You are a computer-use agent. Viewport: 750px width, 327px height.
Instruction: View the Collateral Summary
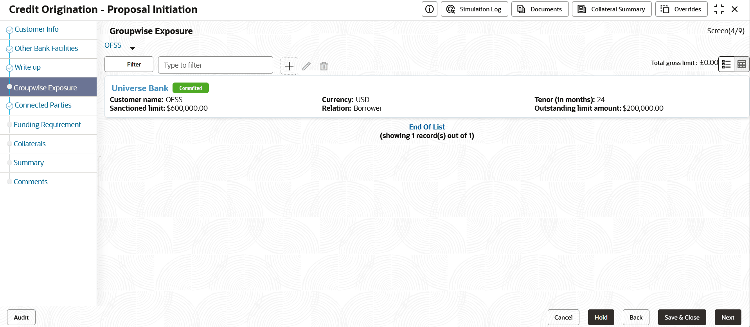611,9
